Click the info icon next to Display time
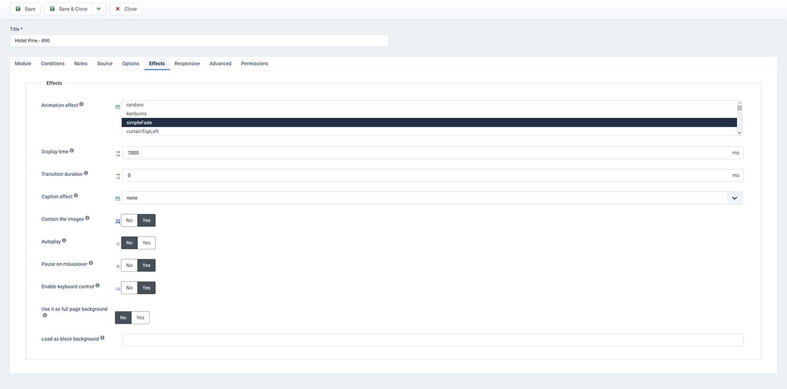The width and height of the screenshot is (787, 389). point(72,151)
